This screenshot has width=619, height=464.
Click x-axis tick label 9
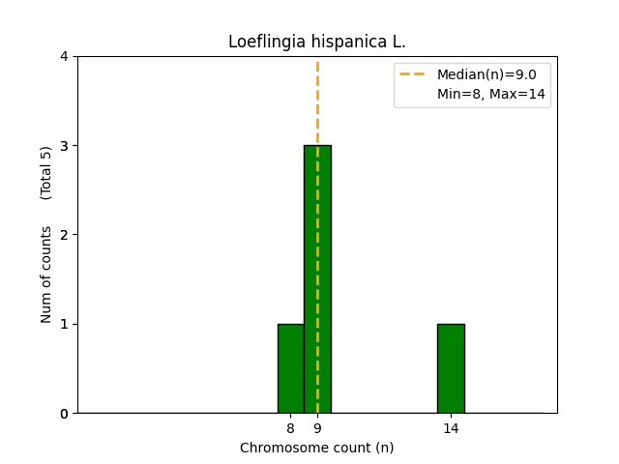[x=317, y=427]
